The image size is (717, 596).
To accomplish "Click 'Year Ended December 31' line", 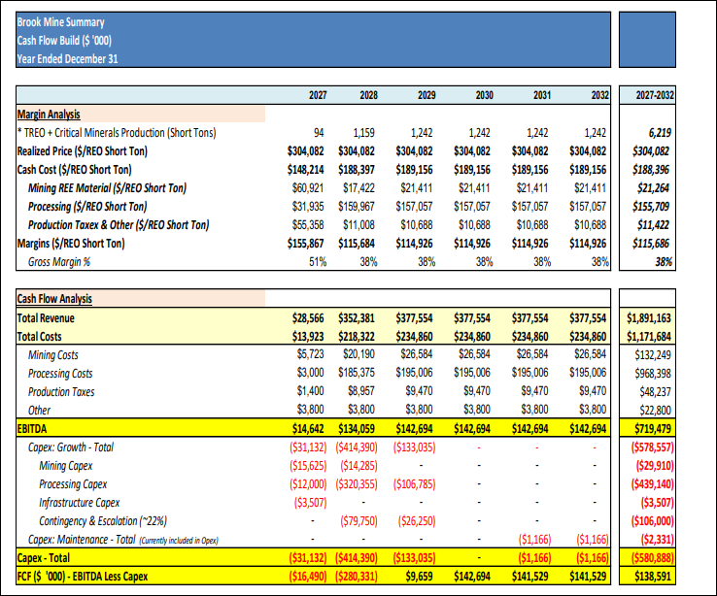I will pos(67,59).
